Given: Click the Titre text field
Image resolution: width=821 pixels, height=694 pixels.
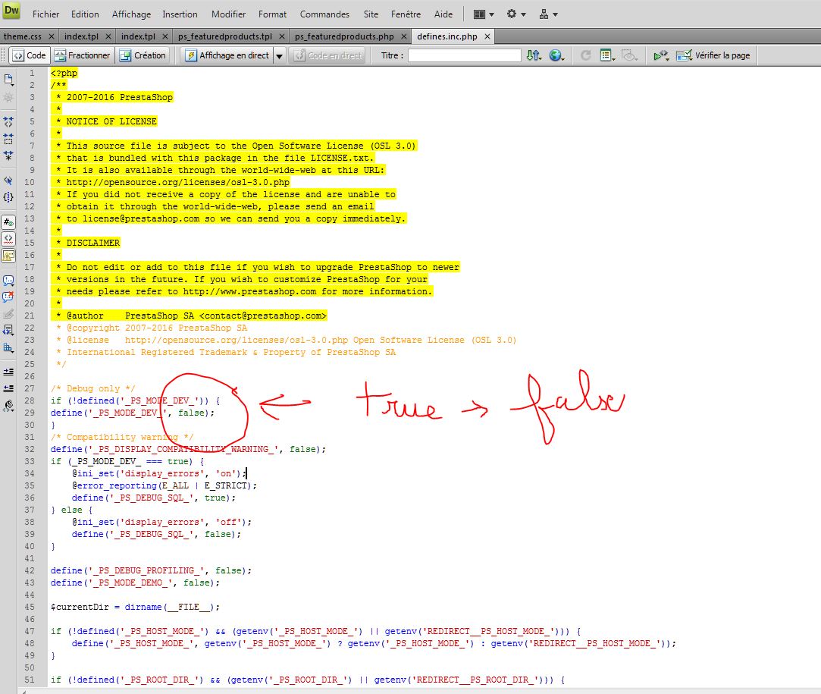Looking at the screenshot, I should [465, 55].
